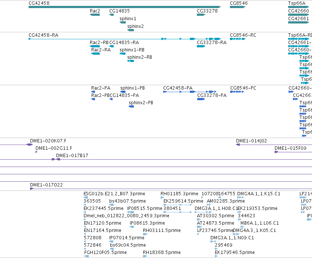The image size is (312, 258).
Task: Click the AT30302.5prime EST label
Action: tap(216, 216)
